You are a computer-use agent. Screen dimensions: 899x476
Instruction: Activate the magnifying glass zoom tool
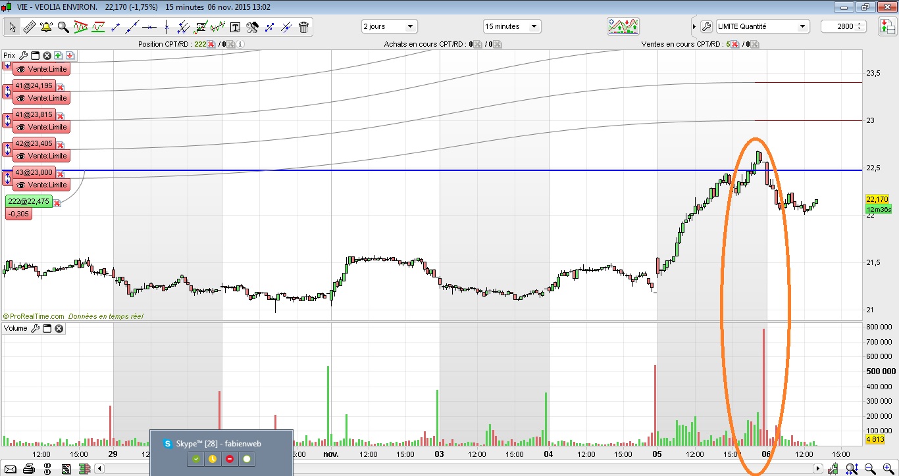click(63, 27)
